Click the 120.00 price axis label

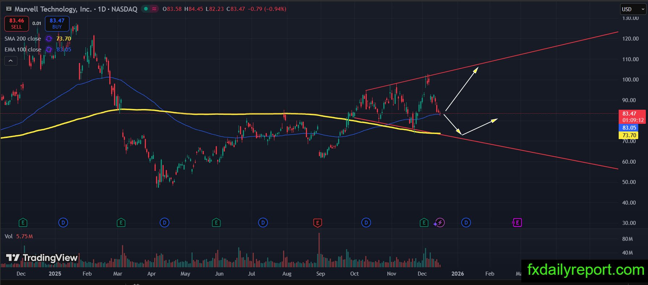pos(630,39)
